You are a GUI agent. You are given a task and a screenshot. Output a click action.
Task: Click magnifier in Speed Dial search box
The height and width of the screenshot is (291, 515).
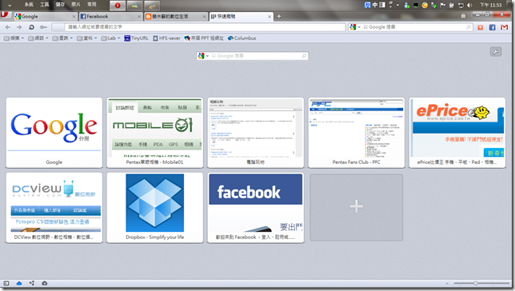[x=304, y=56]
